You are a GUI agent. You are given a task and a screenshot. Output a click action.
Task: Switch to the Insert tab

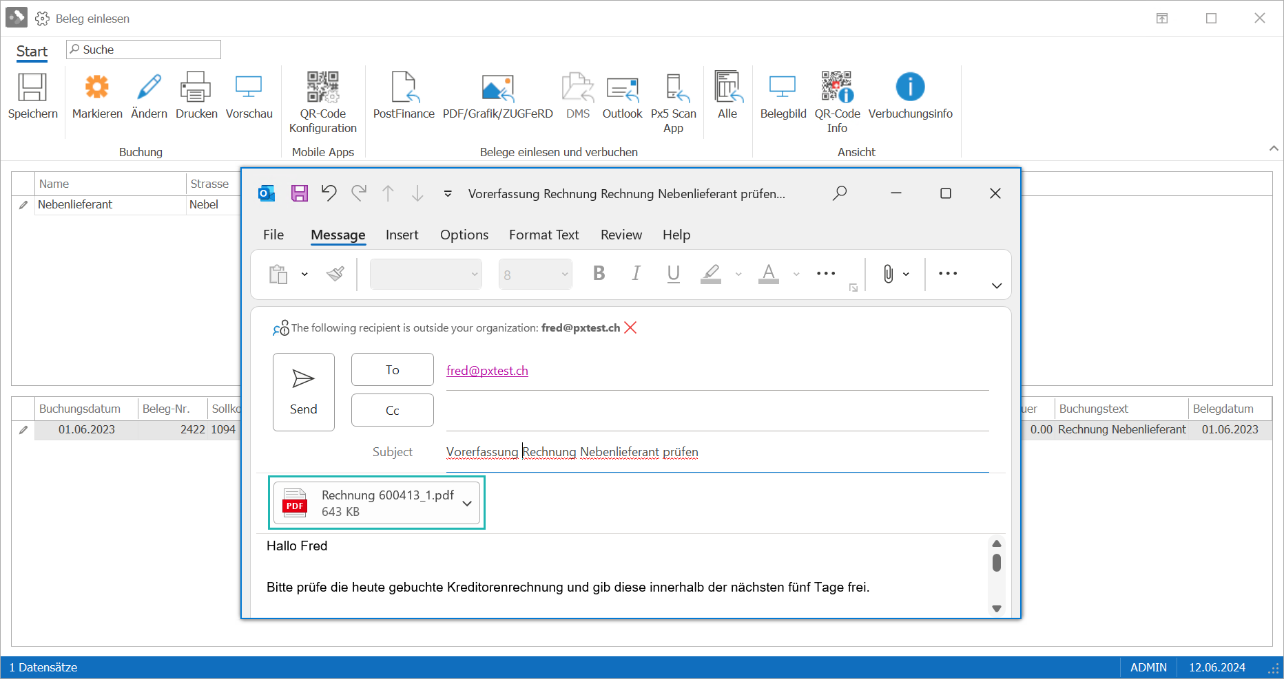tap(402, 235)
